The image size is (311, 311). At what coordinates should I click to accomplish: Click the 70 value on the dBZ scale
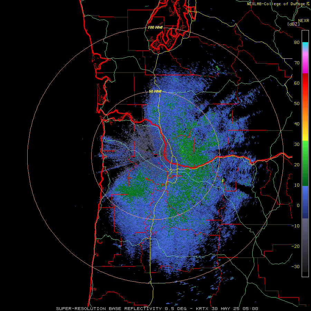click(297, 63)
